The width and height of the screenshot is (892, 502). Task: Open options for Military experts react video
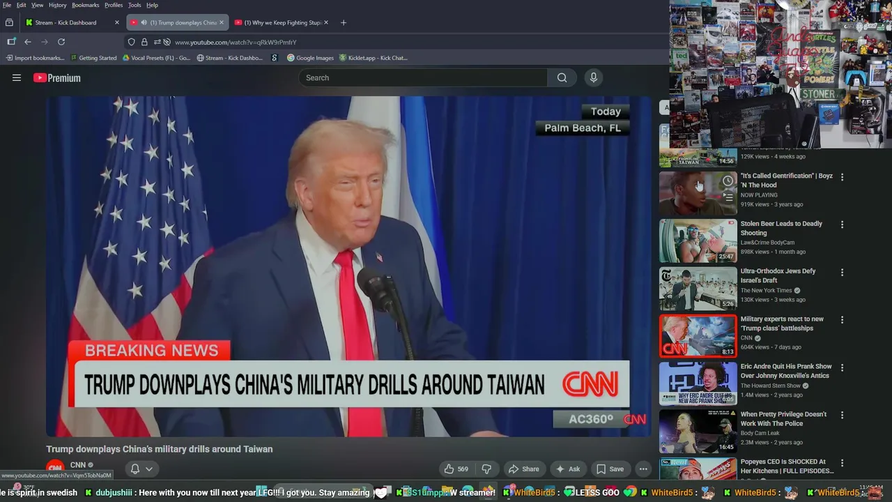842,320
